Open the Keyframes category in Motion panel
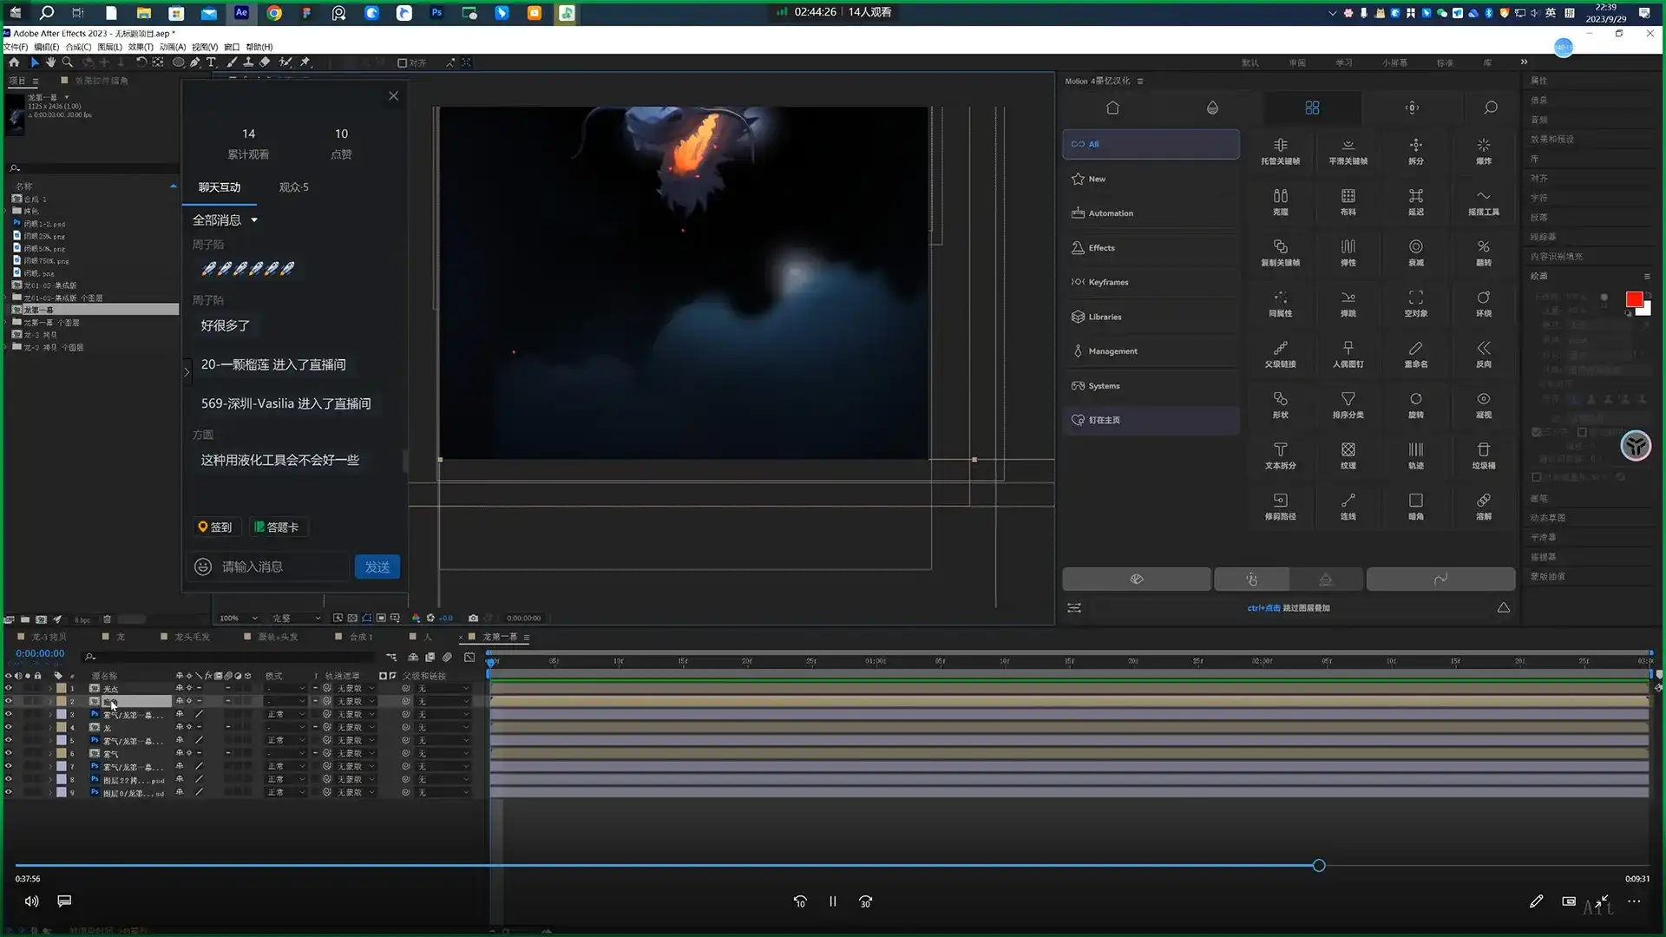The image size is (1666, 937). click(x=1108, y=282)
